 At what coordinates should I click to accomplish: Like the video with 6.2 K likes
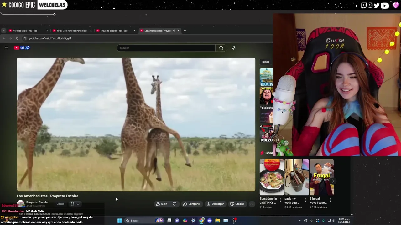pos(162,204)
